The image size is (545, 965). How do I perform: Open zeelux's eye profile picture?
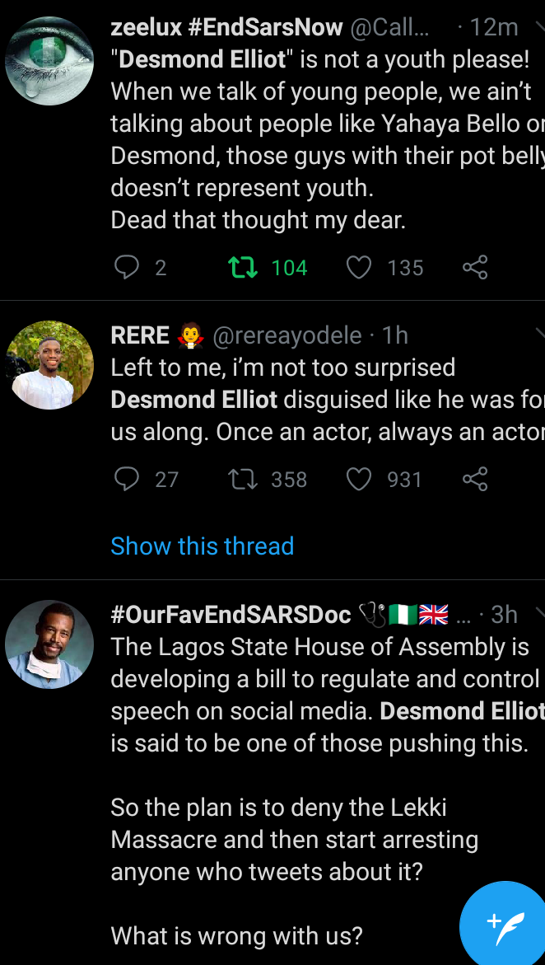[x=49, y=61]
